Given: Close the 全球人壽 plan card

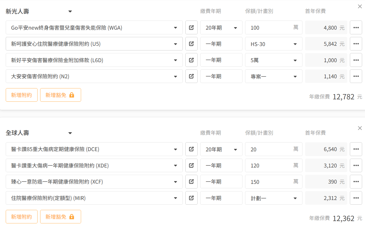Looking at the screenshot, I should [x=360, y=128].
